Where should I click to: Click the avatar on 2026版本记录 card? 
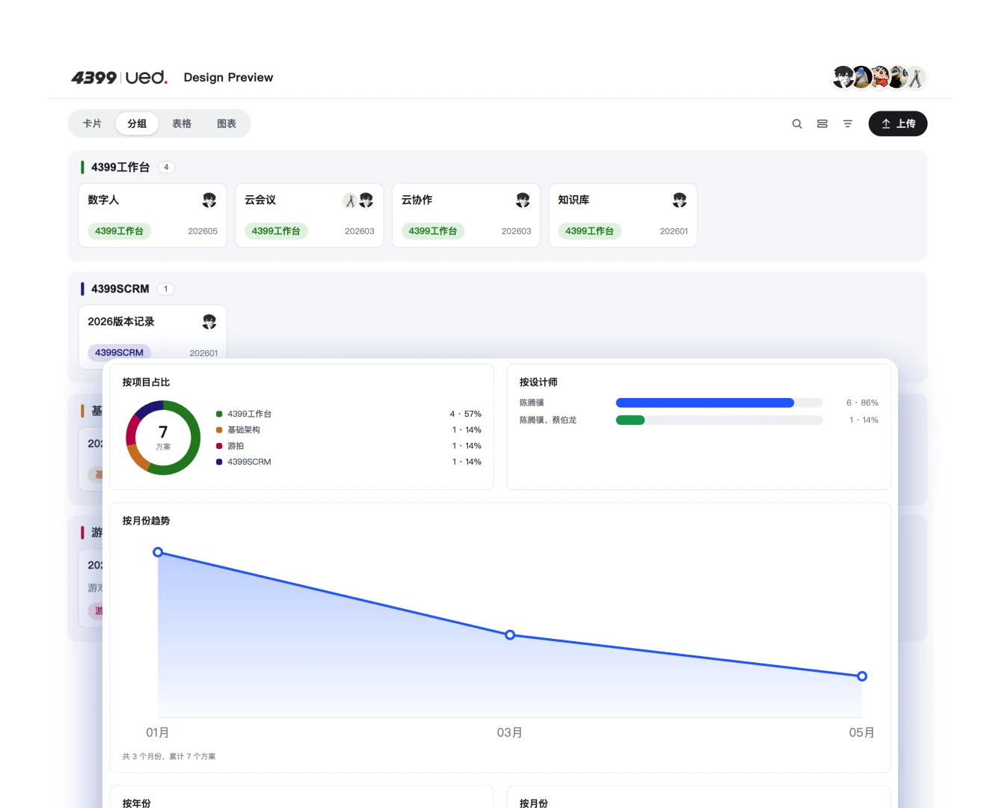point(209,322)
